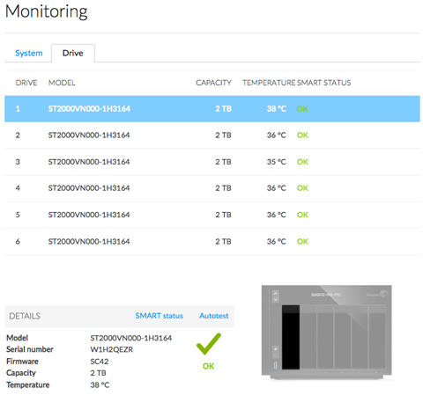Click the power button on NAS image
The image size is (423, 395).
tap(276, 349)
